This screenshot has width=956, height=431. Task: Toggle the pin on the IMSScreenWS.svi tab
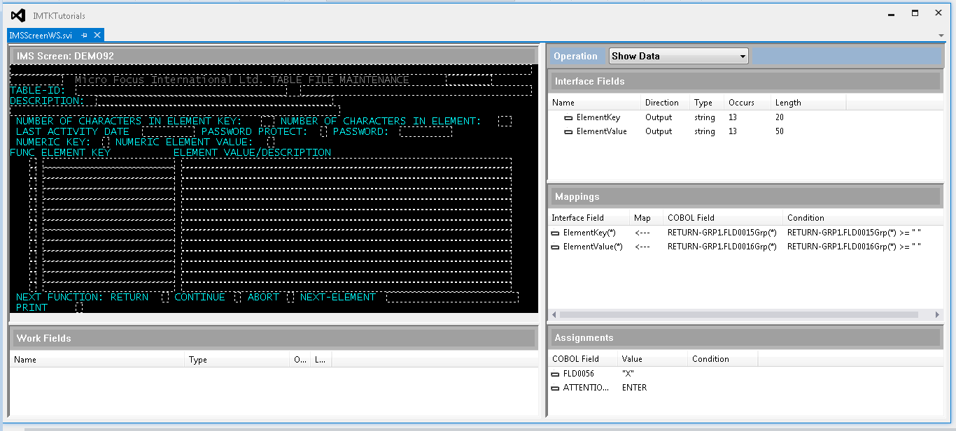[83, 34]
